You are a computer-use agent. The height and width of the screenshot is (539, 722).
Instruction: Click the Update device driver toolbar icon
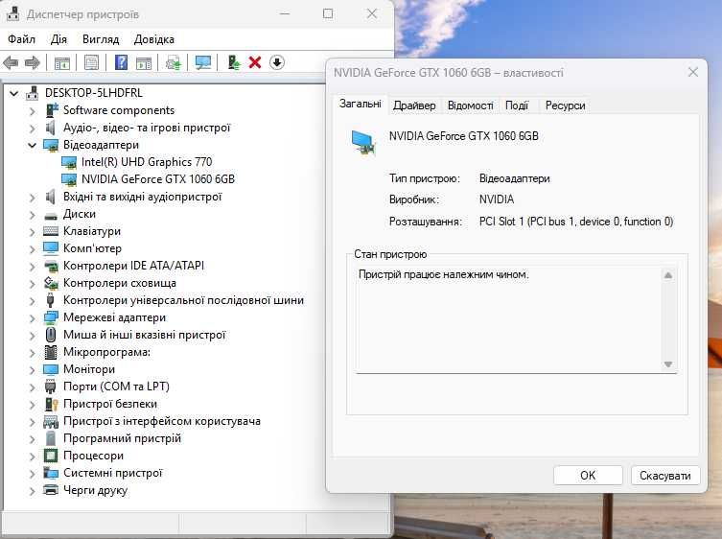tap(174, 62)
